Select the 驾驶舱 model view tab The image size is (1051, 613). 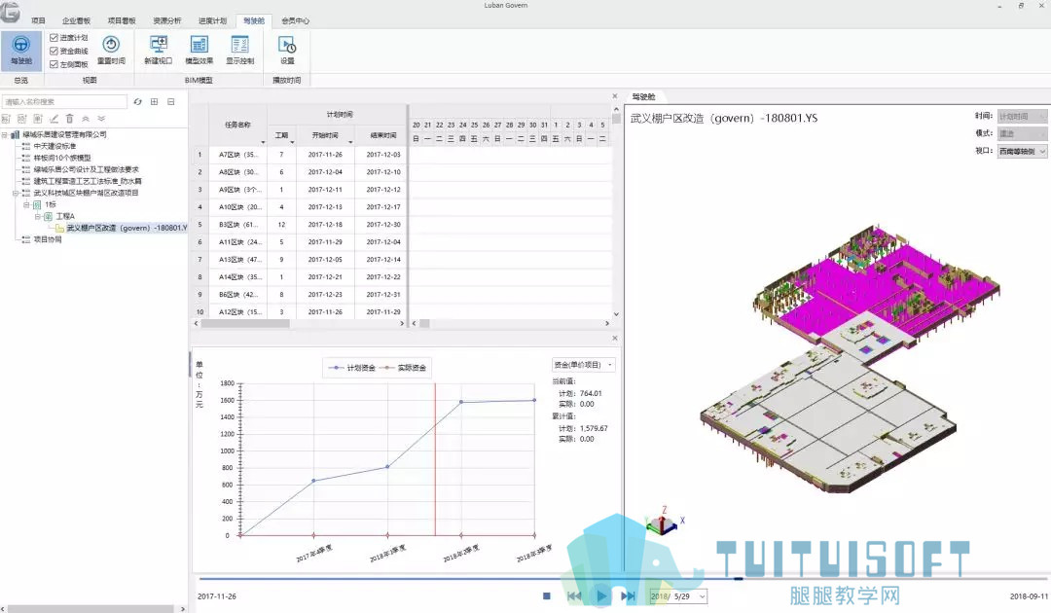click(x=643, y=97)
